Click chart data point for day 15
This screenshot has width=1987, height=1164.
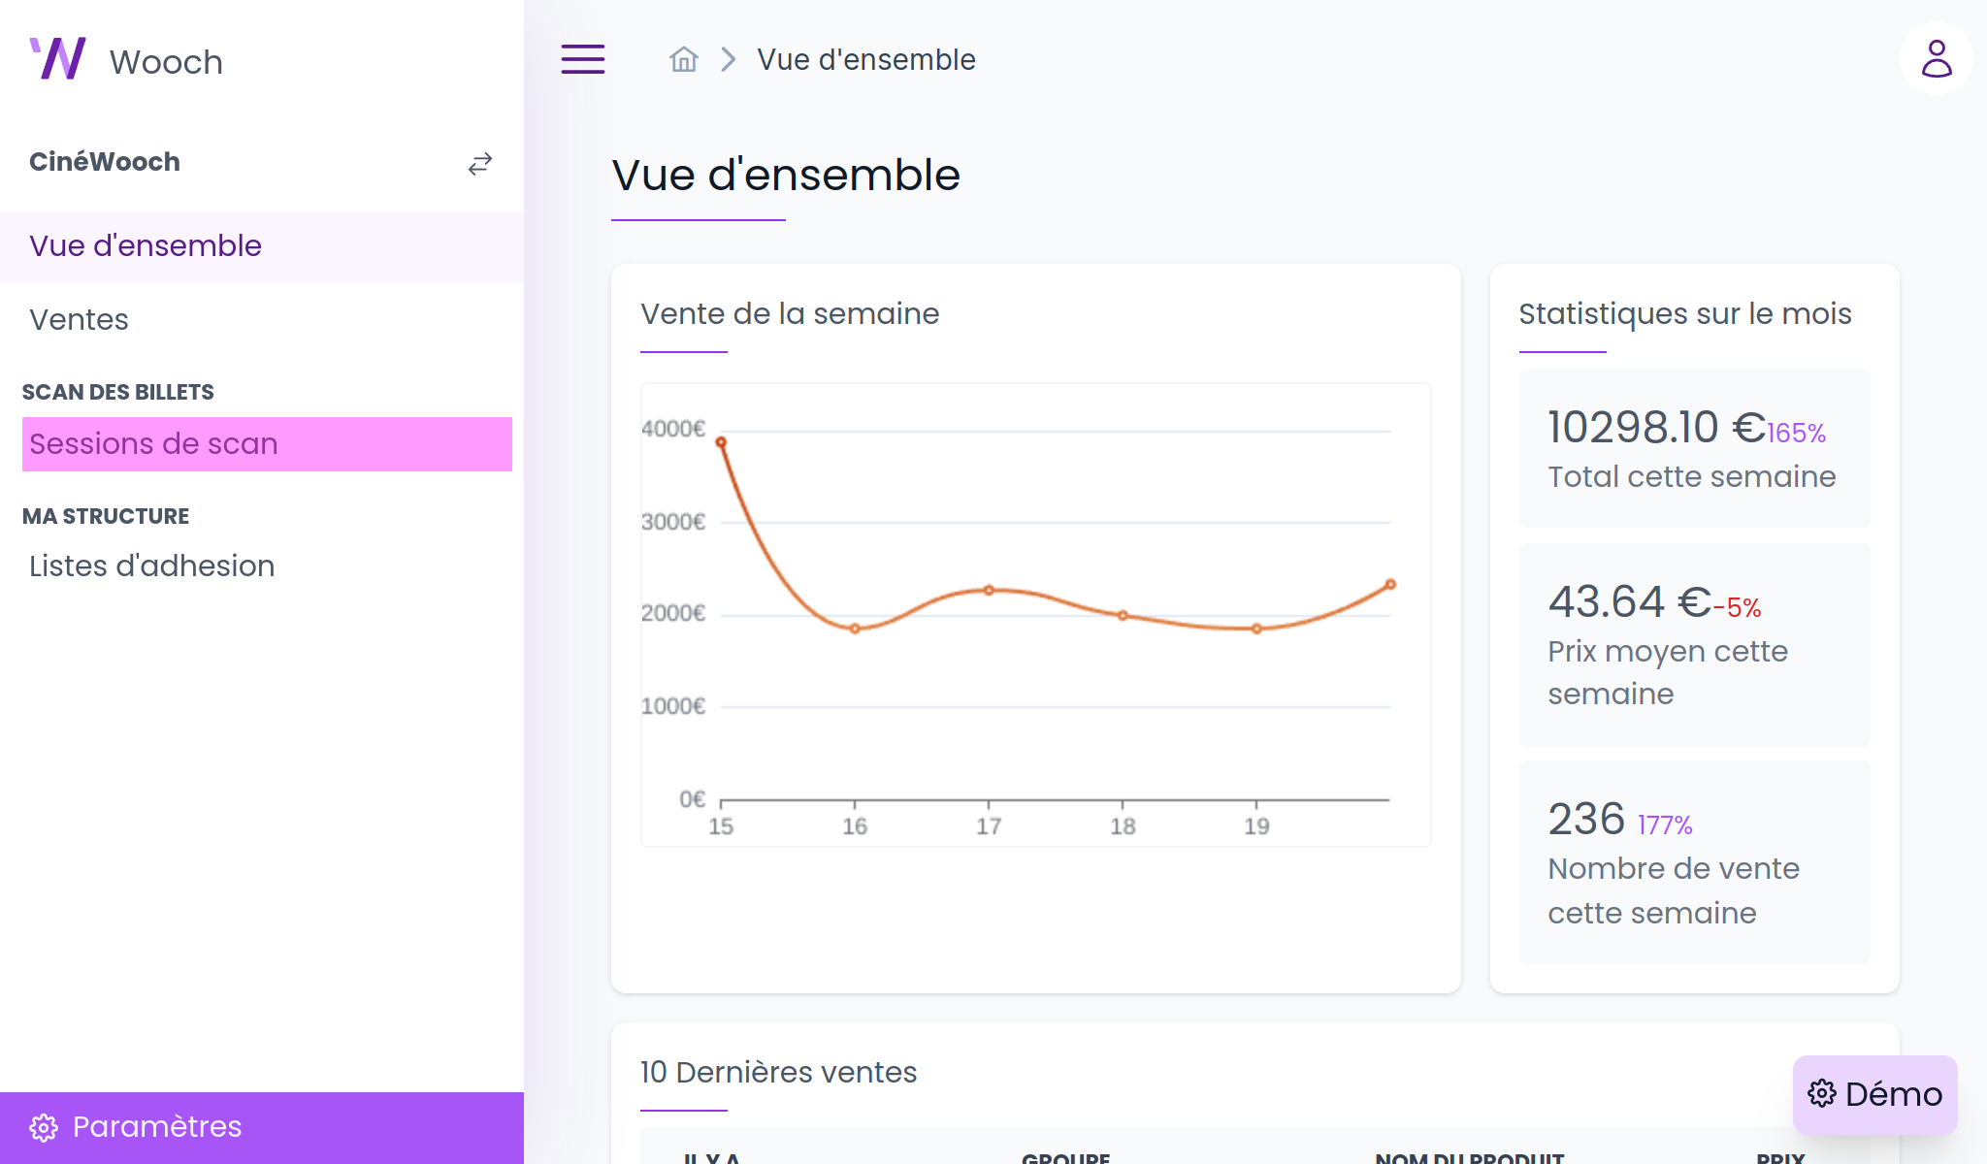click(721, 442)
